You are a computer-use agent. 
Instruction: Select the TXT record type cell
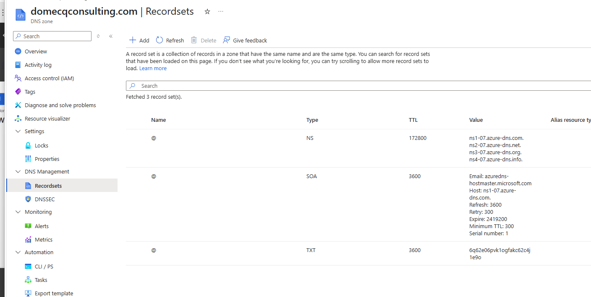pos(311,250)
